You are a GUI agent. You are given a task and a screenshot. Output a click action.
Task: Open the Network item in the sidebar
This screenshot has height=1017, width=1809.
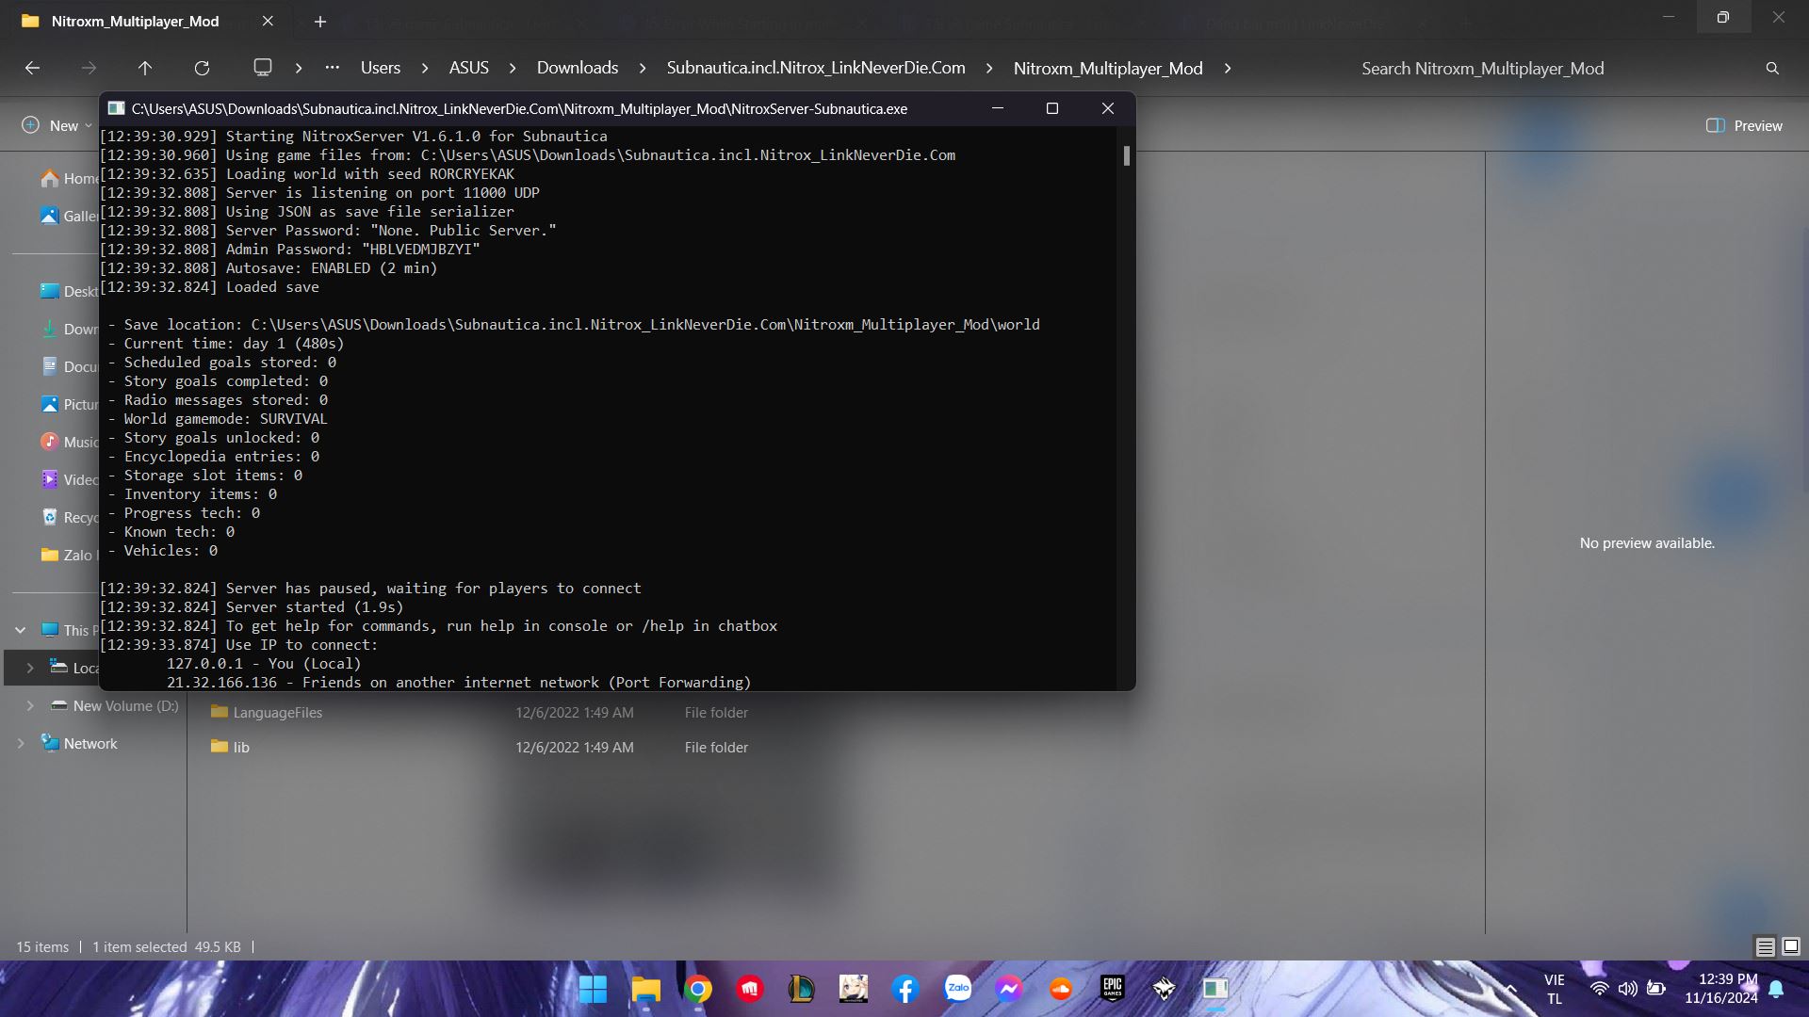pos(90,743)
